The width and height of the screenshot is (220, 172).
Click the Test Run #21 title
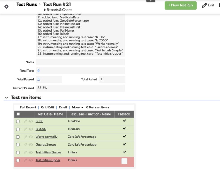pyautogui.click(x=57, y=5)
